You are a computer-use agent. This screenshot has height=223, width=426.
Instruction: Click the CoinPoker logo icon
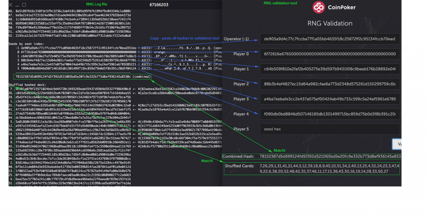point(319,7)
